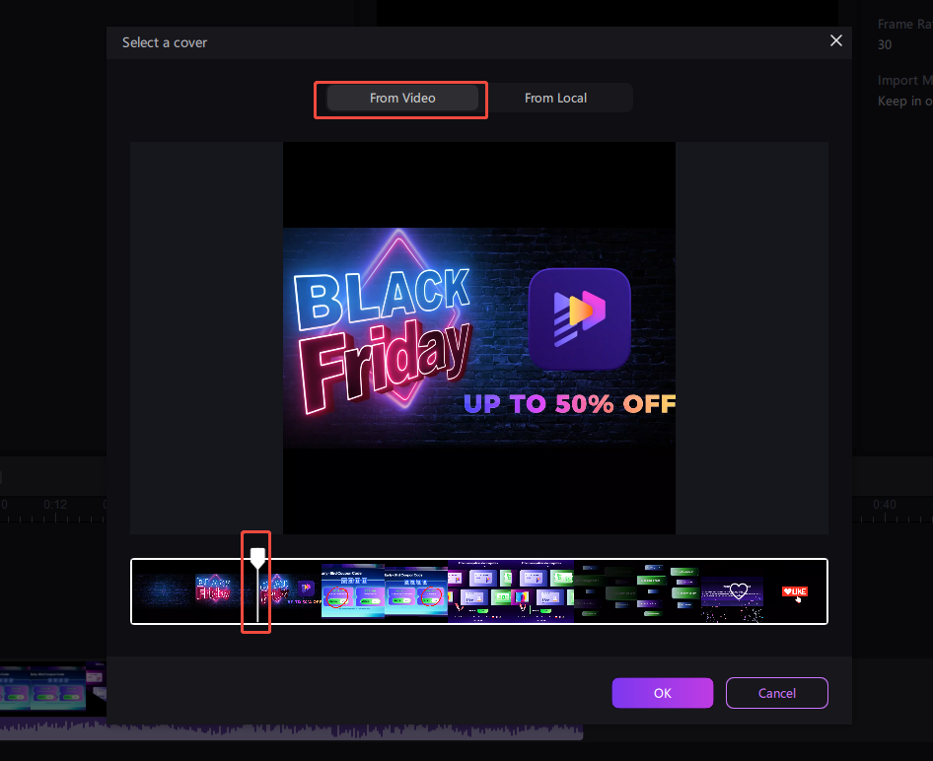Click the 0:12 mark on background timeline
The height and width of the screenshot is (761, 933).
point(55,505)
